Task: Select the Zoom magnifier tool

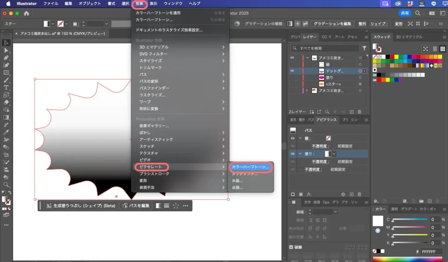Action: 6,184
